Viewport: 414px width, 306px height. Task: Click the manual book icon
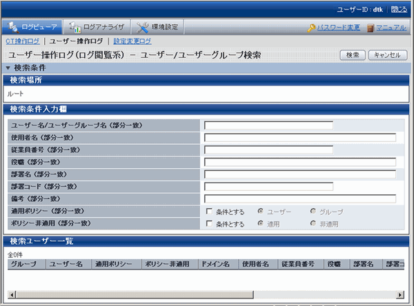click(x=371, y=28)
